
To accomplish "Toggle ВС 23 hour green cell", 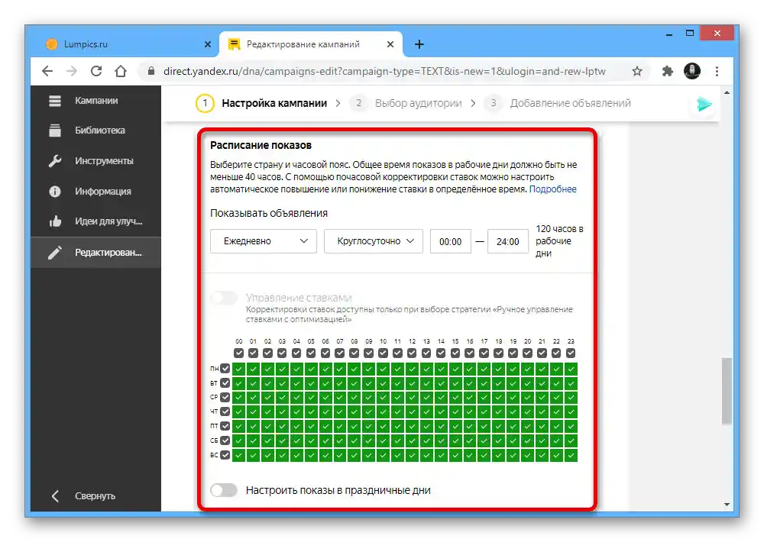I will pyautogui.click(x=571, y=456).
